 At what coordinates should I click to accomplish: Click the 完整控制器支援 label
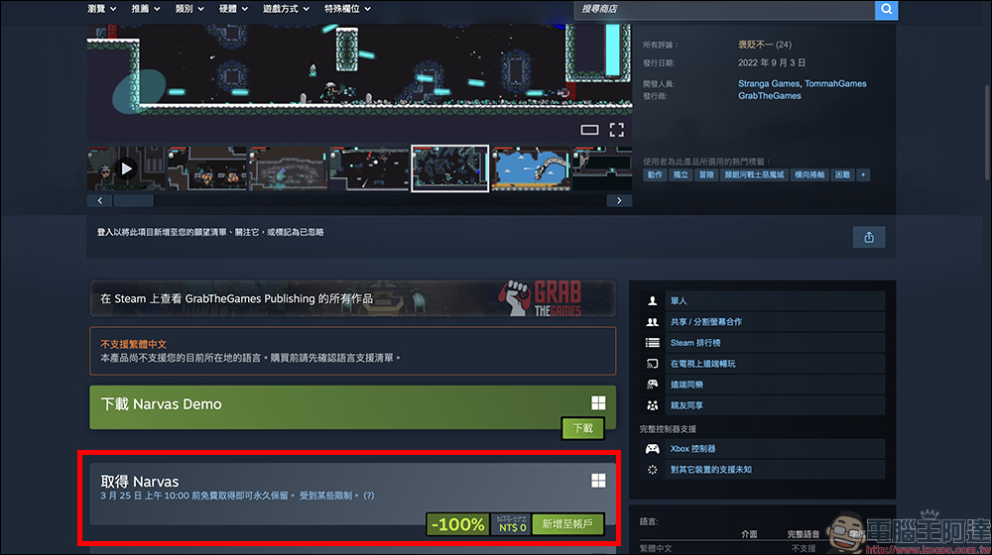click(668, 428)
